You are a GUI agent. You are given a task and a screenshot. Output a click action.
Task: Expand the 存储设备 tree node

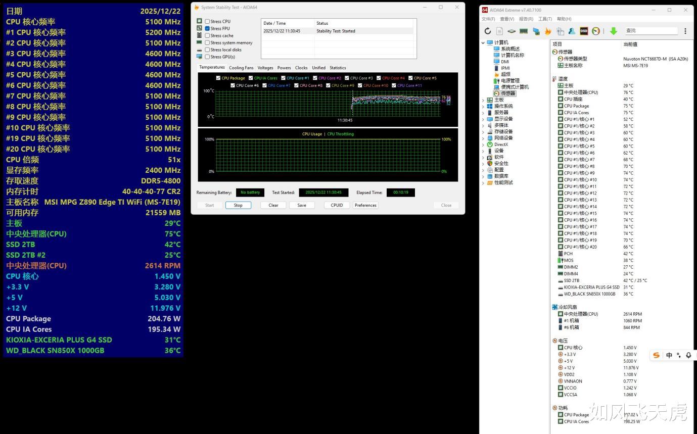pos(483,132)
